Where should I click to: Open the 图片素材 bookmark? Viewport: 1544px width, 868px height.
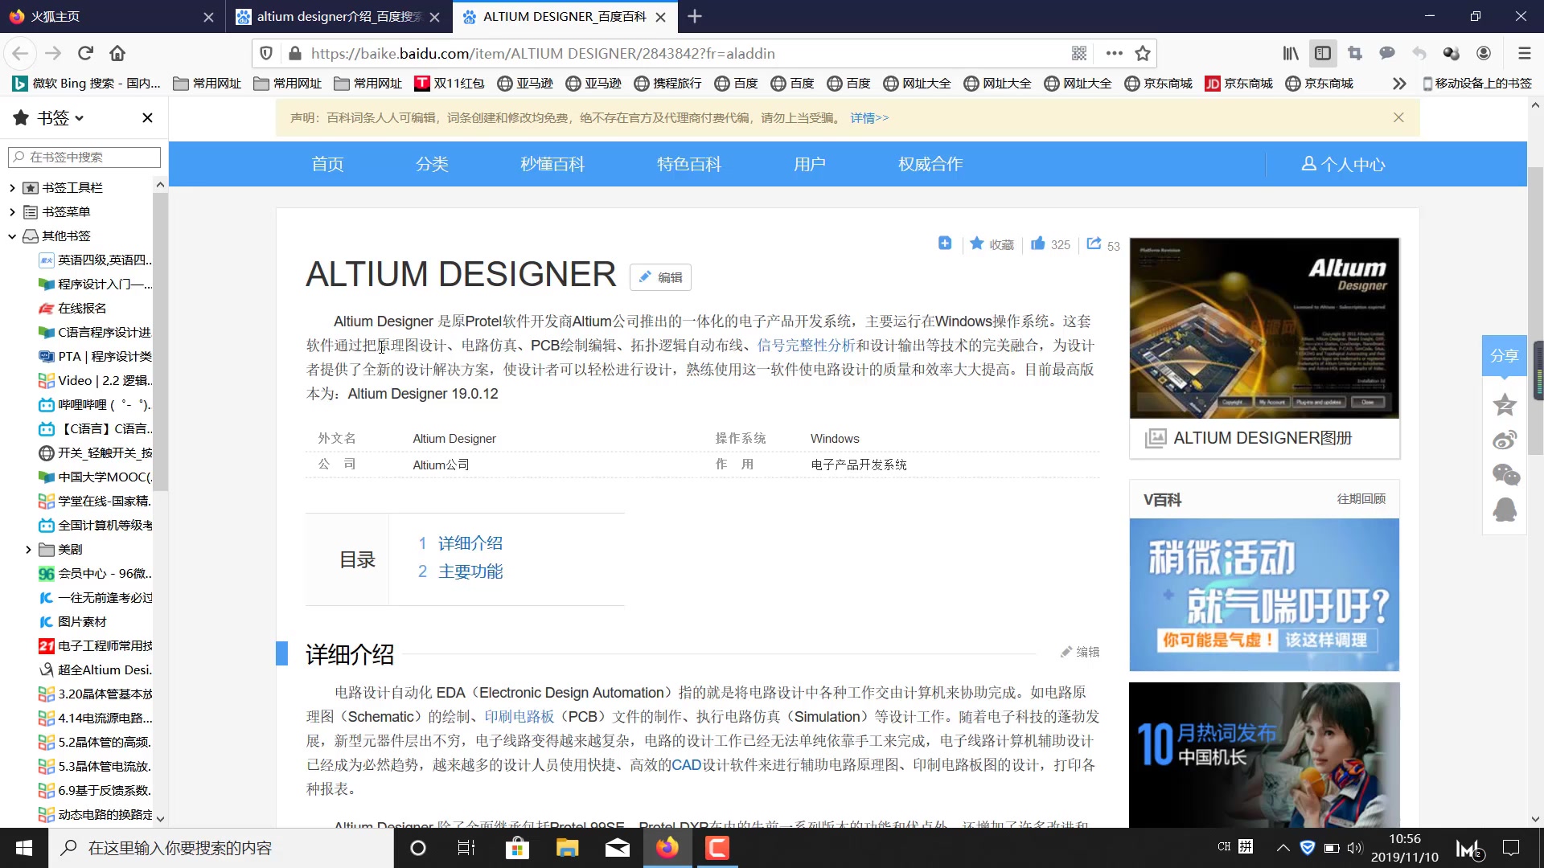coord(72,622)
